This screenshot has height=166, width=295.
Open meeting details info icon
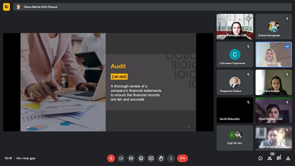pyautogui.click(x=261, y=158)
